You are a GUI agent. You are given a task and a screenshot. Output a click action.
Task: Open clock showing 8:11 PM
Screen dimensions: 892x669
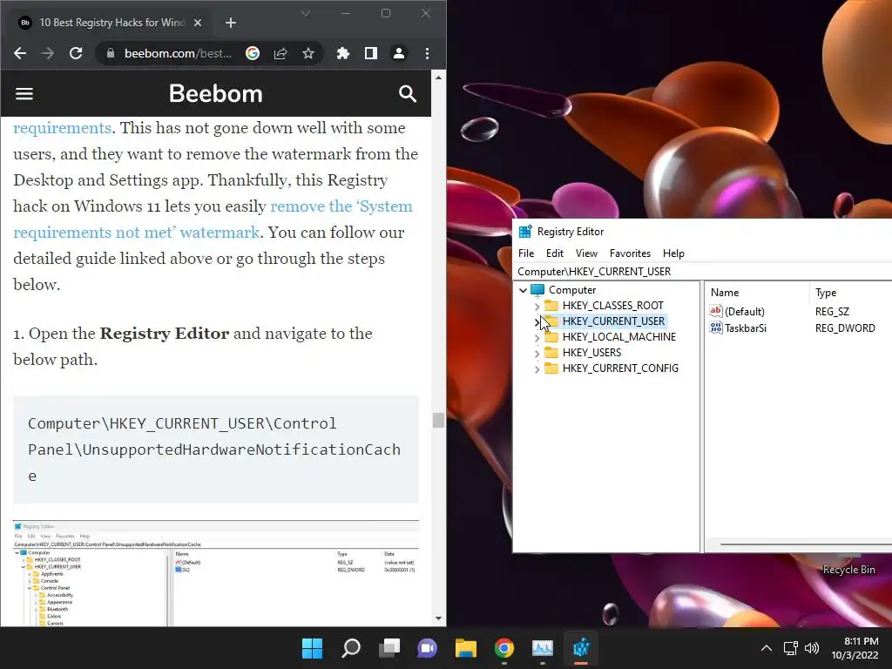click(855, 648)
